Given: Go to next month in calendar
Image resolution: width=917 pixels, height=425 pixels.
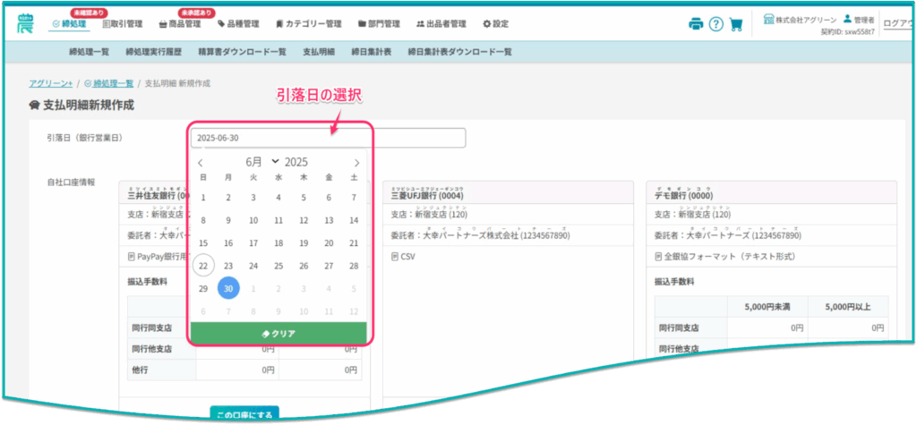Looking at the screenshot, I should click(x=356, y=163).
